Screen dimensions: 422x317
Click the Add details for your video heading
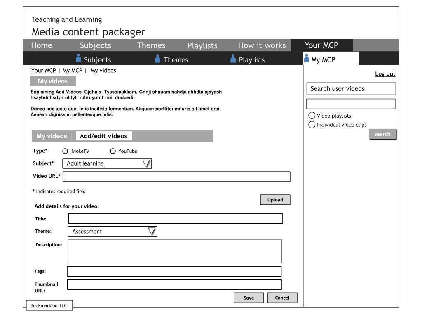tap(67, 206)
